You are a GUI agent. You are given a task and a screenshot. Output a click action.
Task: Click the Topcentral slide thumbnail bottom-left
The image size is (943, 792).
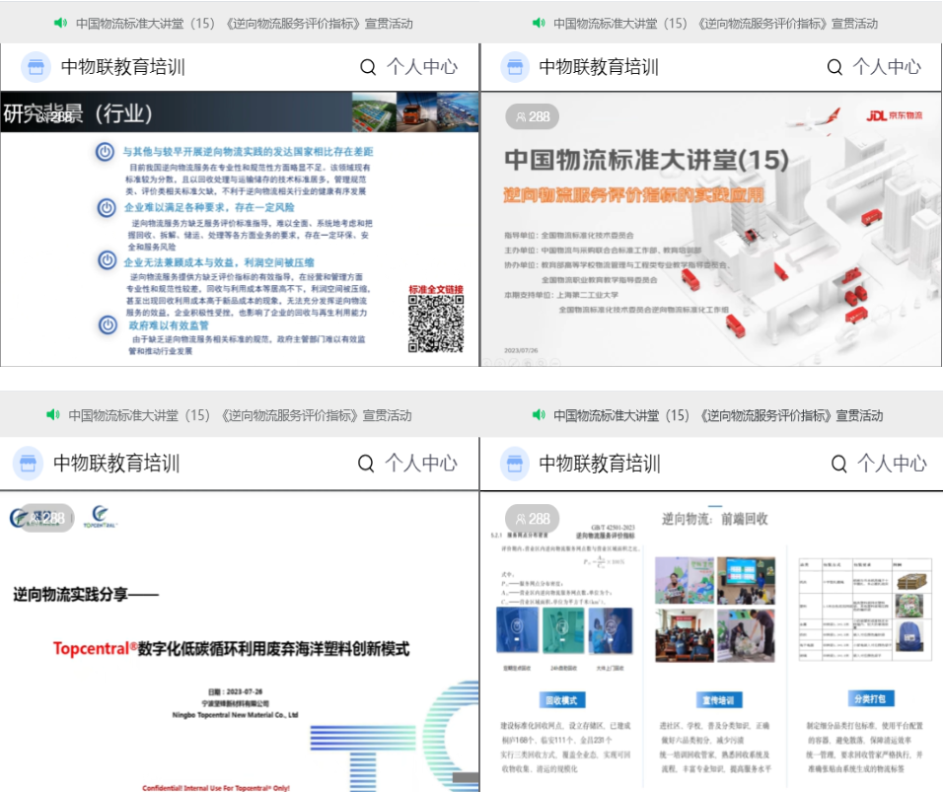237,641
